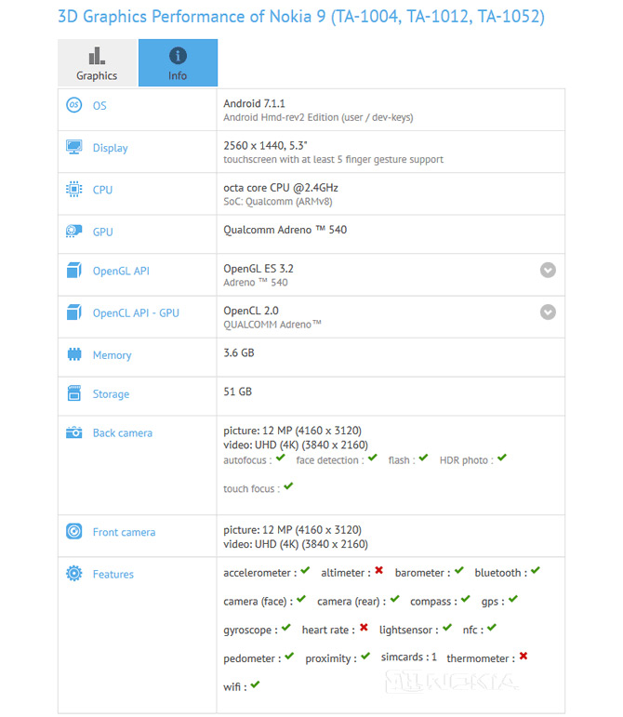Click the Features gear icon
Image resolution: width=623 pixels, height=717 pixels.
click(x=74, y=574)
